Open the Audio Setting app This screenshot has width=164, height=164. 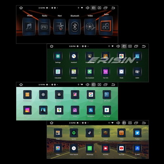pos(90,56)
